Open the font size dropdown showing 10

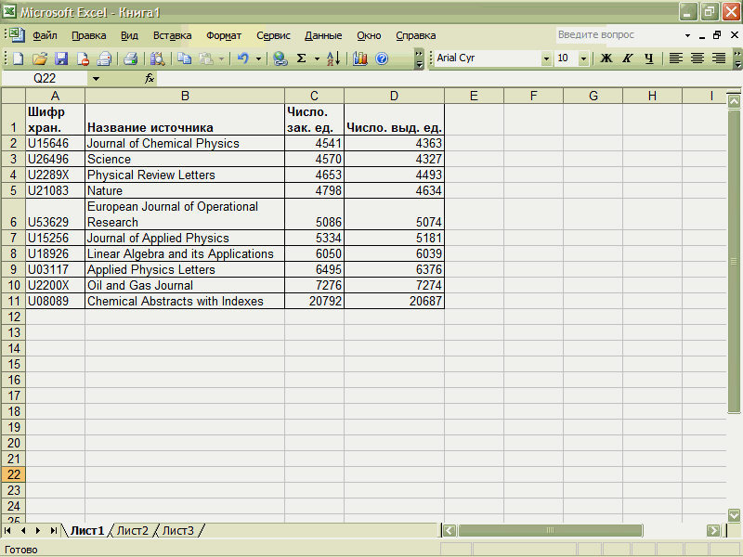point(583,58)
